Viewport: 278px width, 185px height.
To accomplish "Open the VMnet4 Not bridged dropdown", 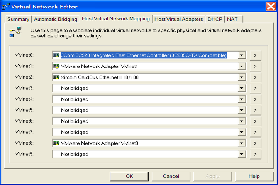I will 242,99.
